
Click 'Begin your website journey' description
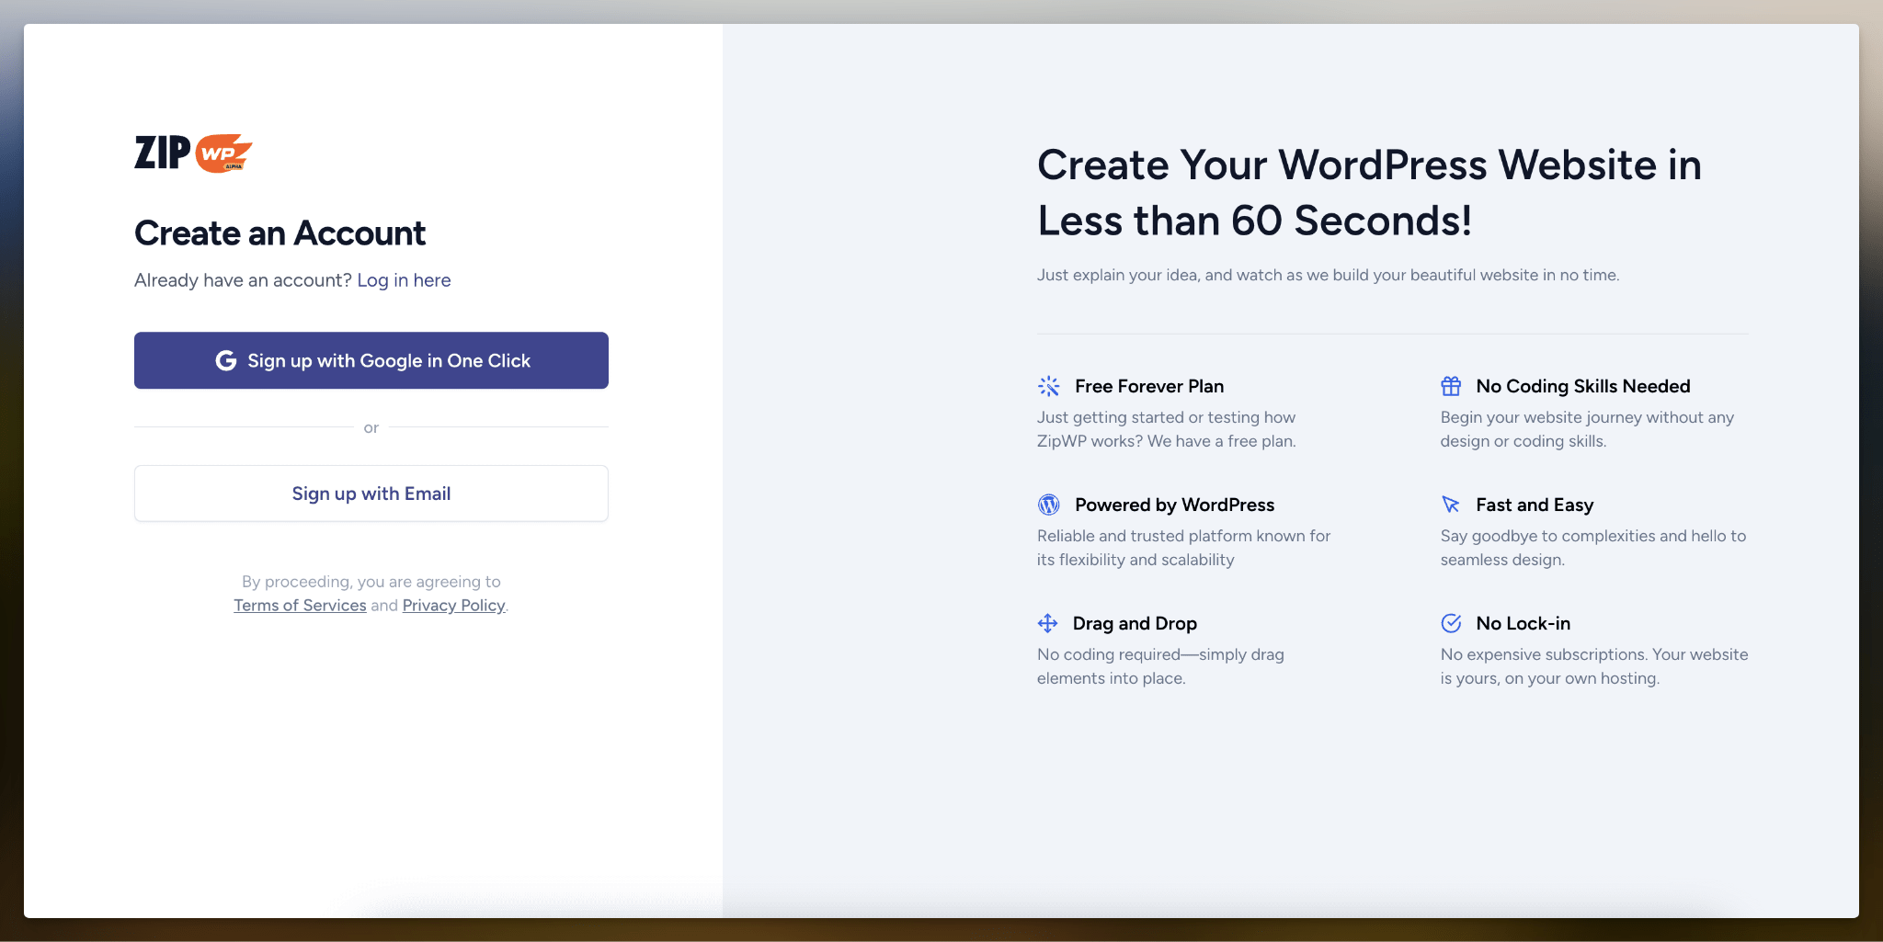[x=1587, y=429]
